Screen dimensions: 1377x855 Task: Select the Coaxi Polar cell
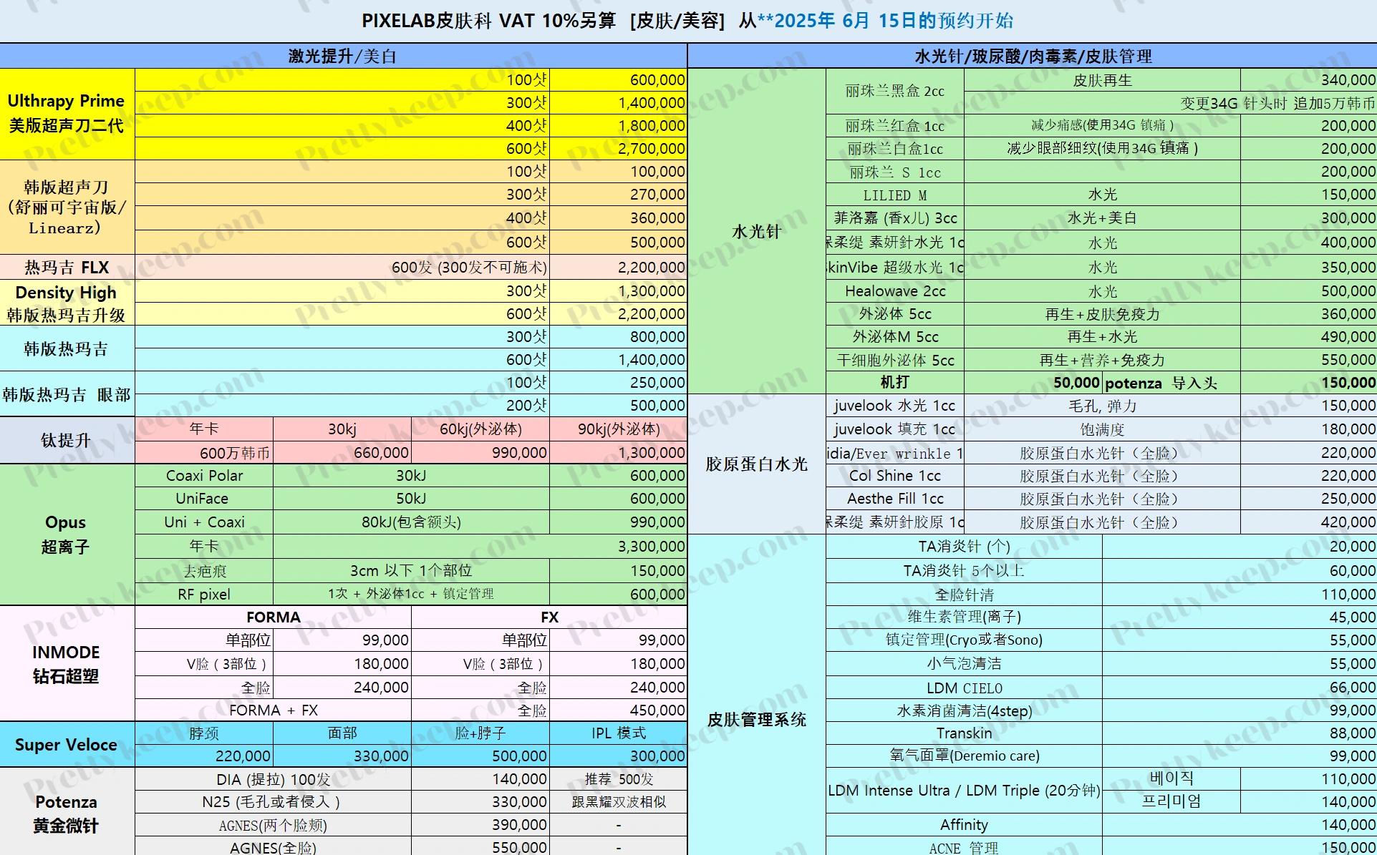coord(204,476)
